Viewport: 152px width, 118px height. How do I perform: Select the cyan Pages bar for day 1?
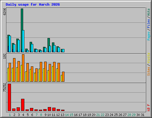[10, 44]
